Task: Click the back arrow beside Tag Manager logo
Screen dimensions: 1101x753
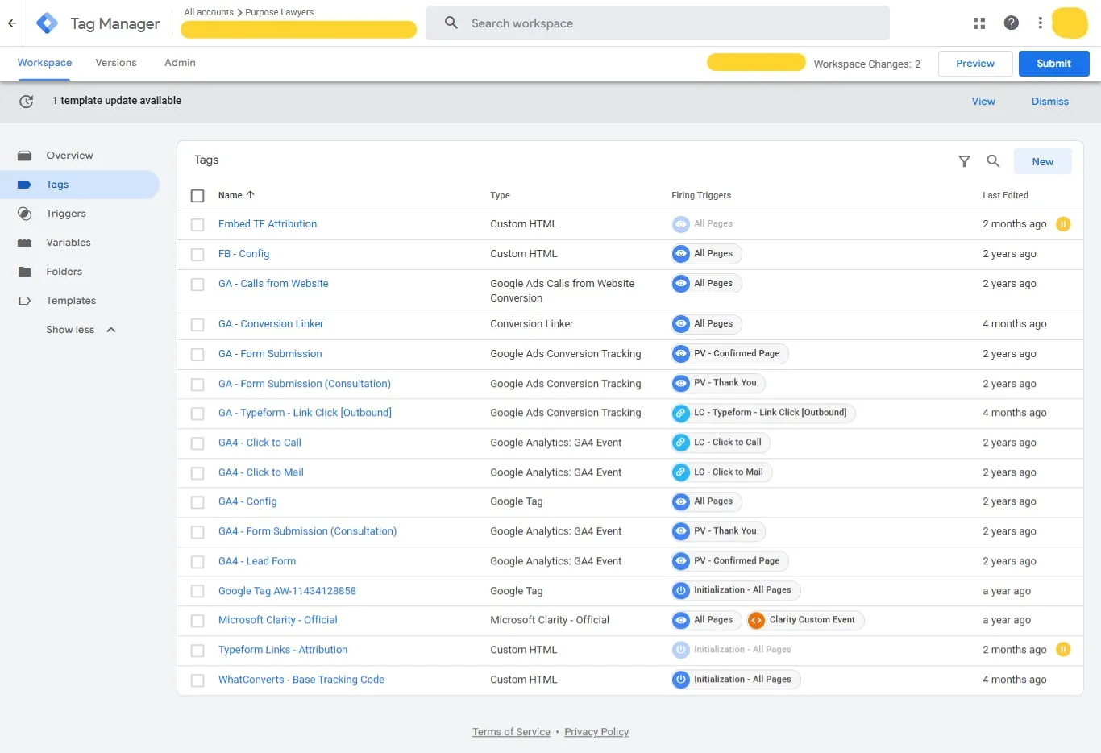Action: point(12,23)
